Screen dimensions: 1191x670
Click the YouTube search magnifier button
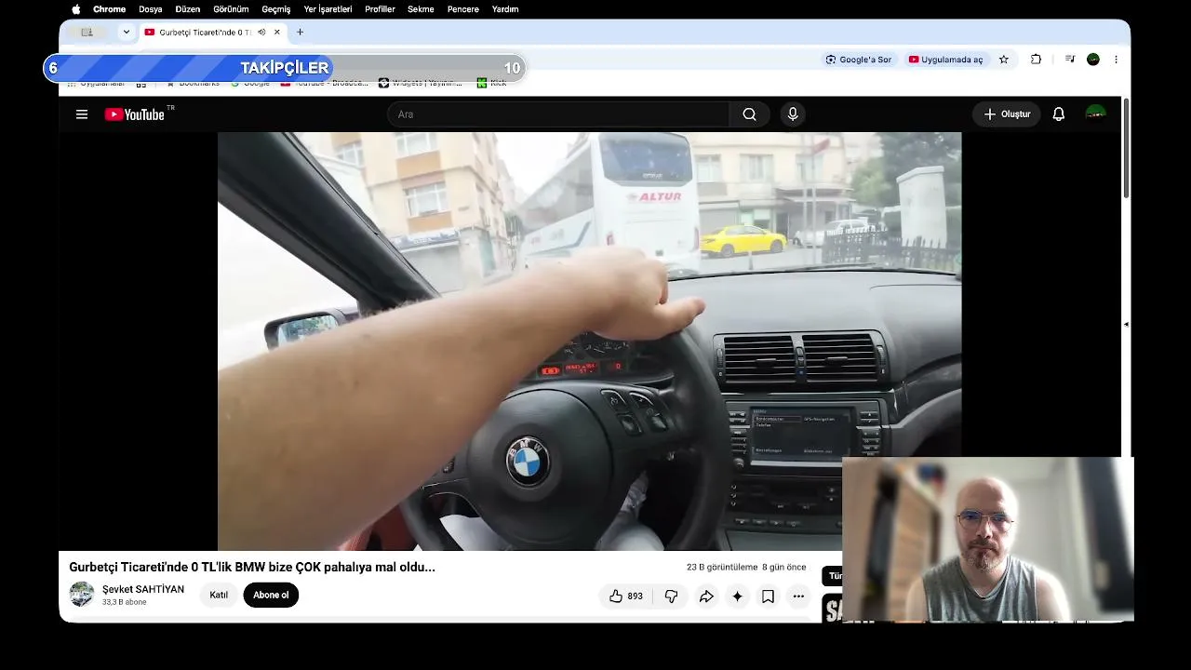[x=749, y=114]
